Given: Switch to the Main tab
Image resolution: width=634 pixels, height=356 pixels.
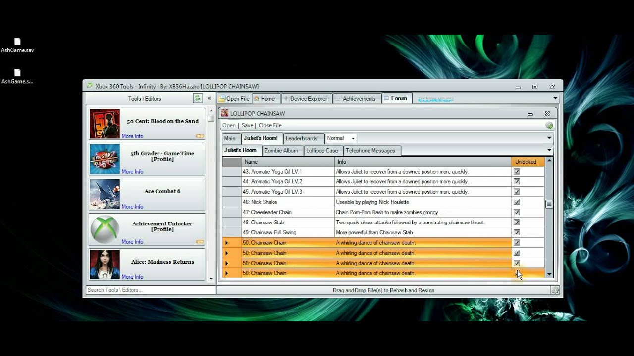Looking at the screenshot, I should click(x=230, y=138).
